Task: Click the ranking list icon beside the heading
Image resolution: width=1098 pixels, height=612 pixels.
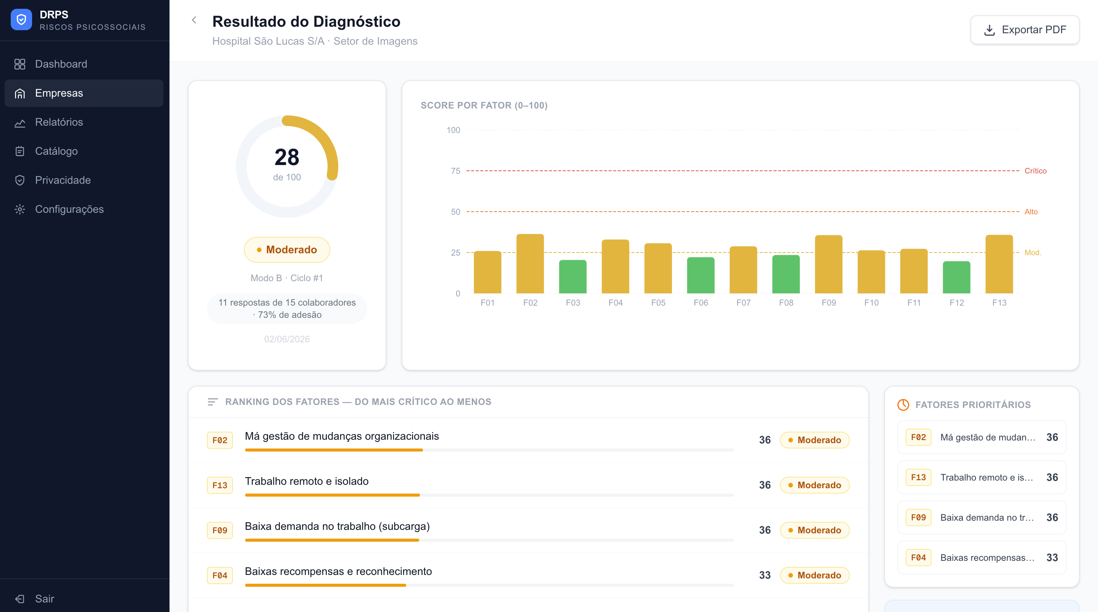Action: (x=213, y=402)
